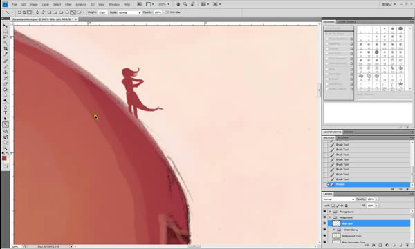This screenshot has width=415, height=249.
Task: Select the highlighted bottom history state
Action: pyautogui.click(x=368, y=184)
